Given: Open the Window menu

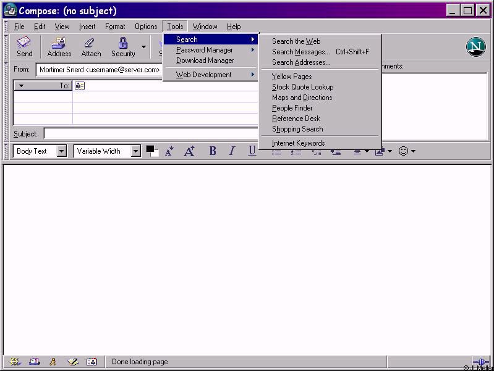Looking at the screenshot, I should tap(205, 27).
